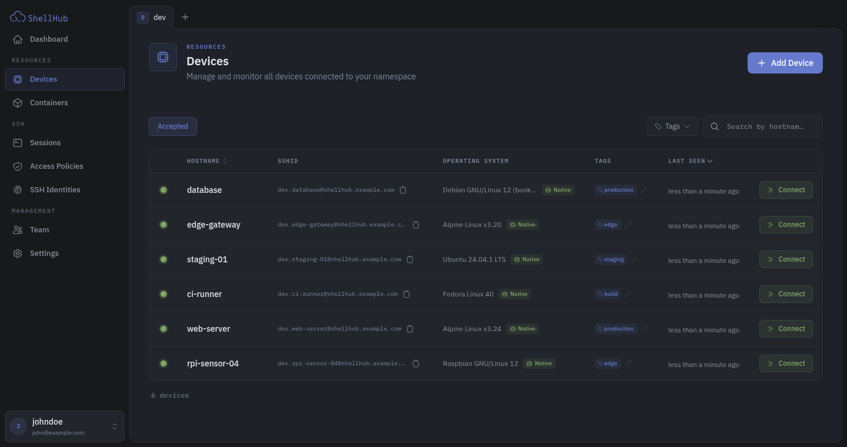Edit rpi-sensor-04 tags pencil icon

coord(628,363)
